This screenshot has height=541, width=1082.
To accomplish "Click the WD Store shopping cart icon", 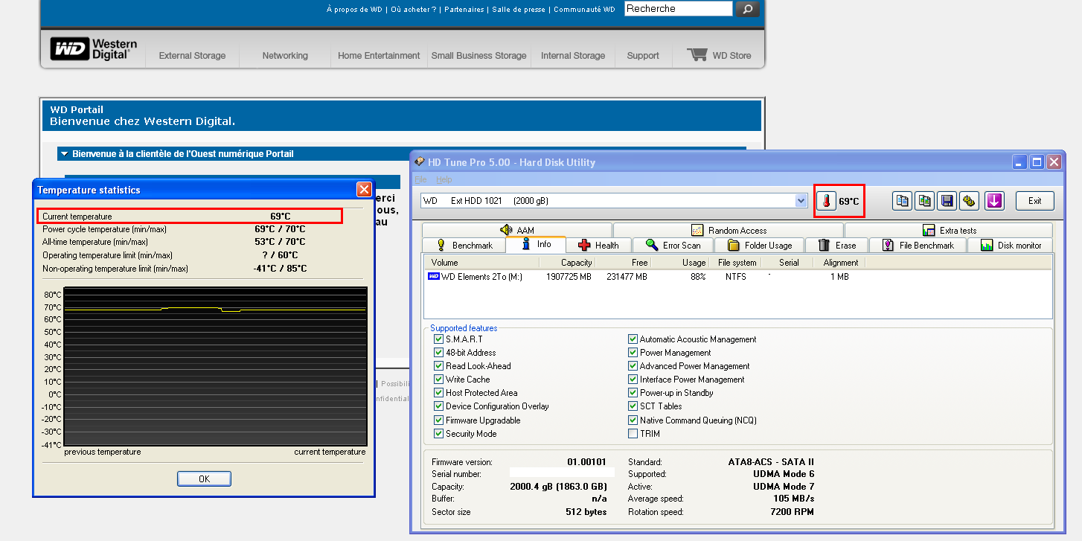I will (697, 55).
